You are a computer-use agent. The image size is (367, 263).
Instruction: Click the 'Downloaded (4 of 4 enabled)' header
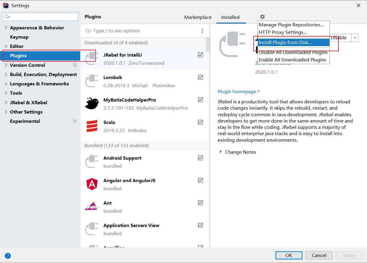(x=116, y=43)
